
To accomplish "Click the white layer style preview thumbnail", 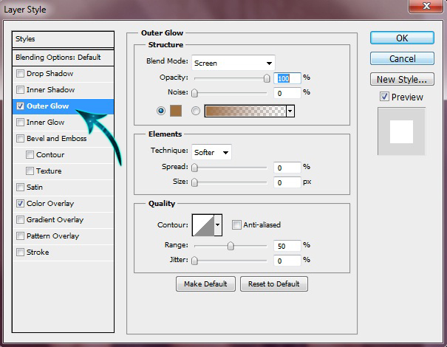I will (401, 131).
